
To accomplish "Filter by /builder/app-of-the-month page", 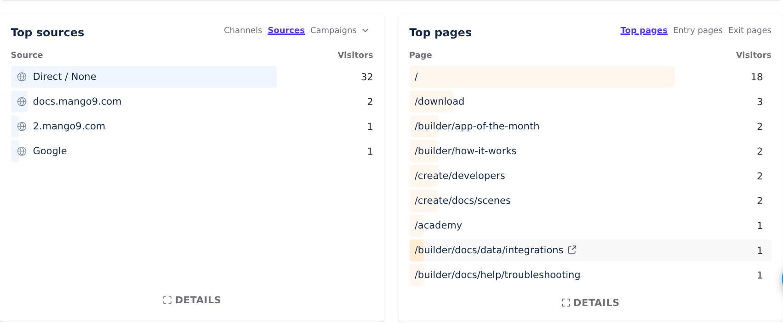I will pyautogui.click(x=477, y=126).
